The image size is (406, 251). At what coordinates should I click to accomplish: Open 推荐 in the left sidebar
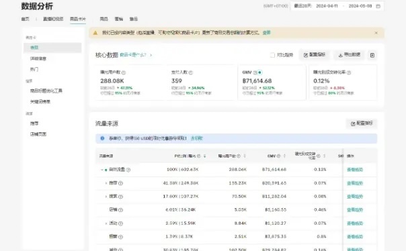click(34, 123)
